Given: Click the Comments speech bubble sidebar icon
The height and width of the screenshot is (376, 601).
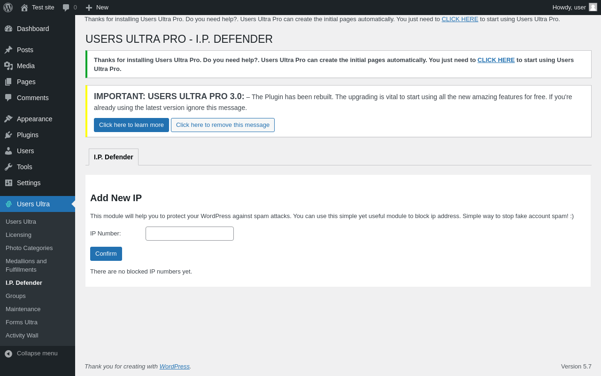Looking at the screenshot, I should tap(8, 98).
